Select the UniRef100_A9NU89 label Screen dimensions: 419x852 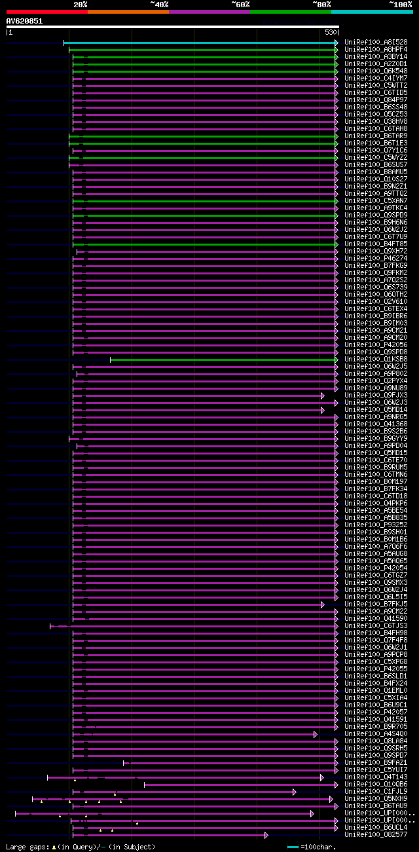click(376, 388)
